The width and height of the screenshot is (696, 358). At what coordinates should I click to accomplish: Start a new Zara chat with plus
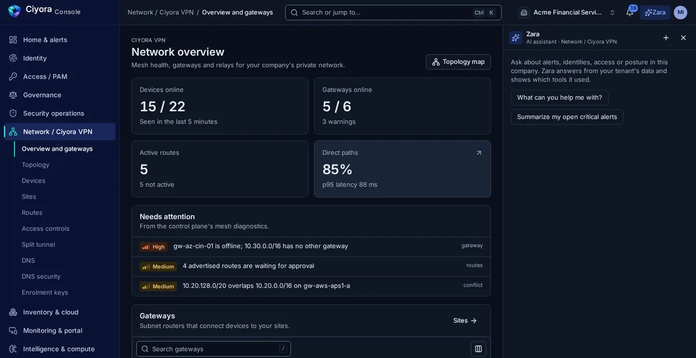tap(666, 38)
